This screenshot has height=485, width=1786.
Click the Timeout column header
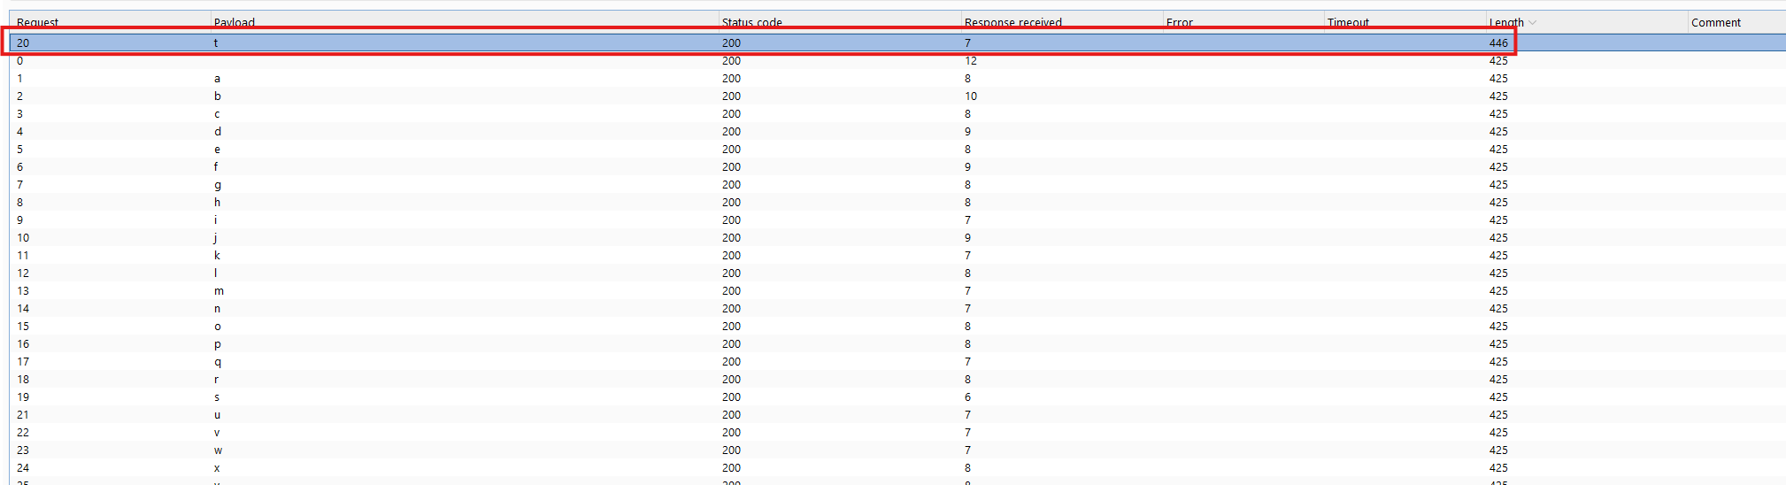1347,22
